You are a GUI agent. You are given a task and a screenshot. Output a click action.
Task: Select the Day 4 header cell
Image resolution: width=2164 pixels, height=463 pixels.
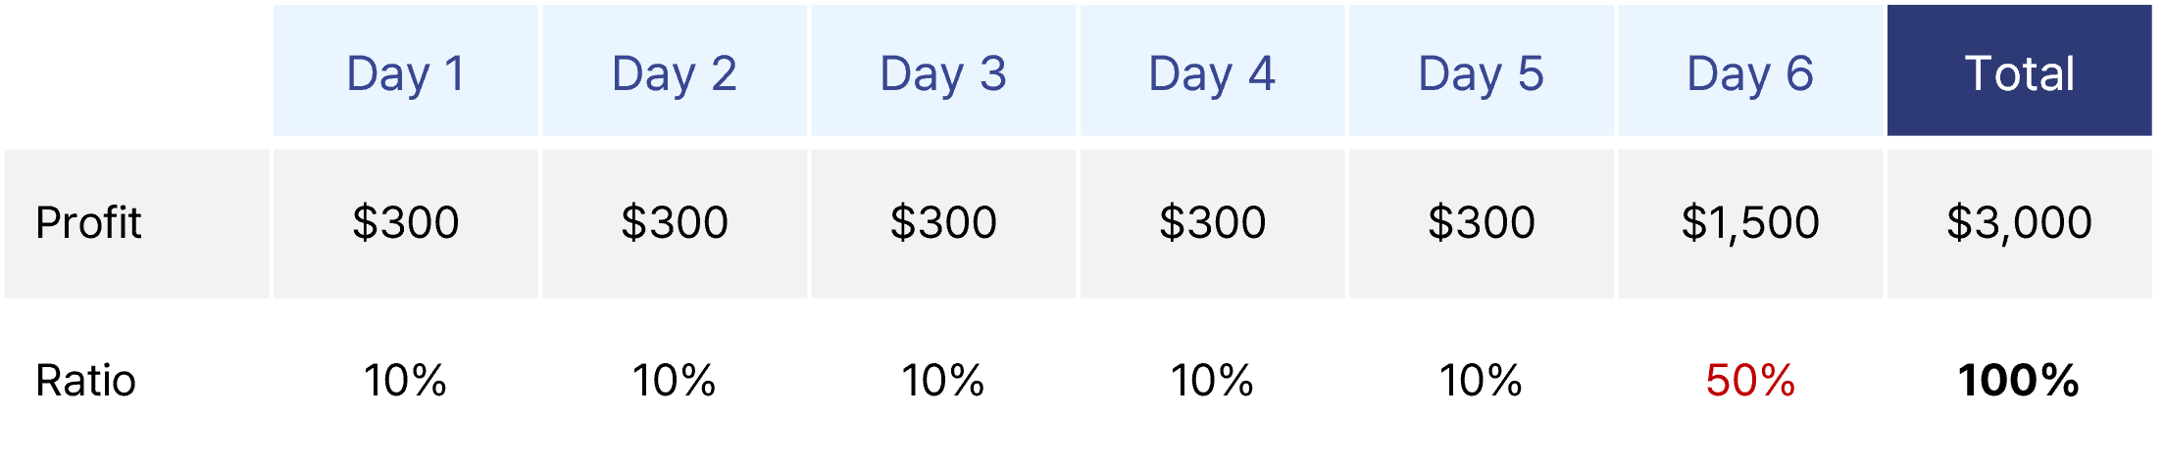click(x=1213, y=70)
